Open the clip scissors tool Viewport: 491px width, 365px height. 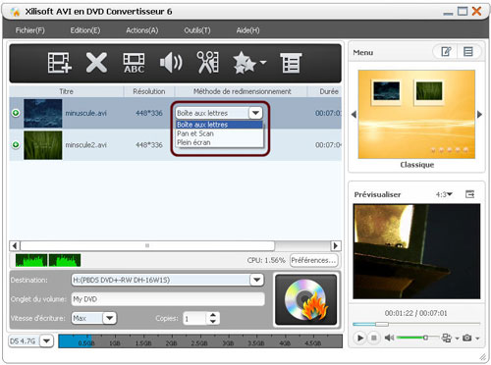pos(208,62)
